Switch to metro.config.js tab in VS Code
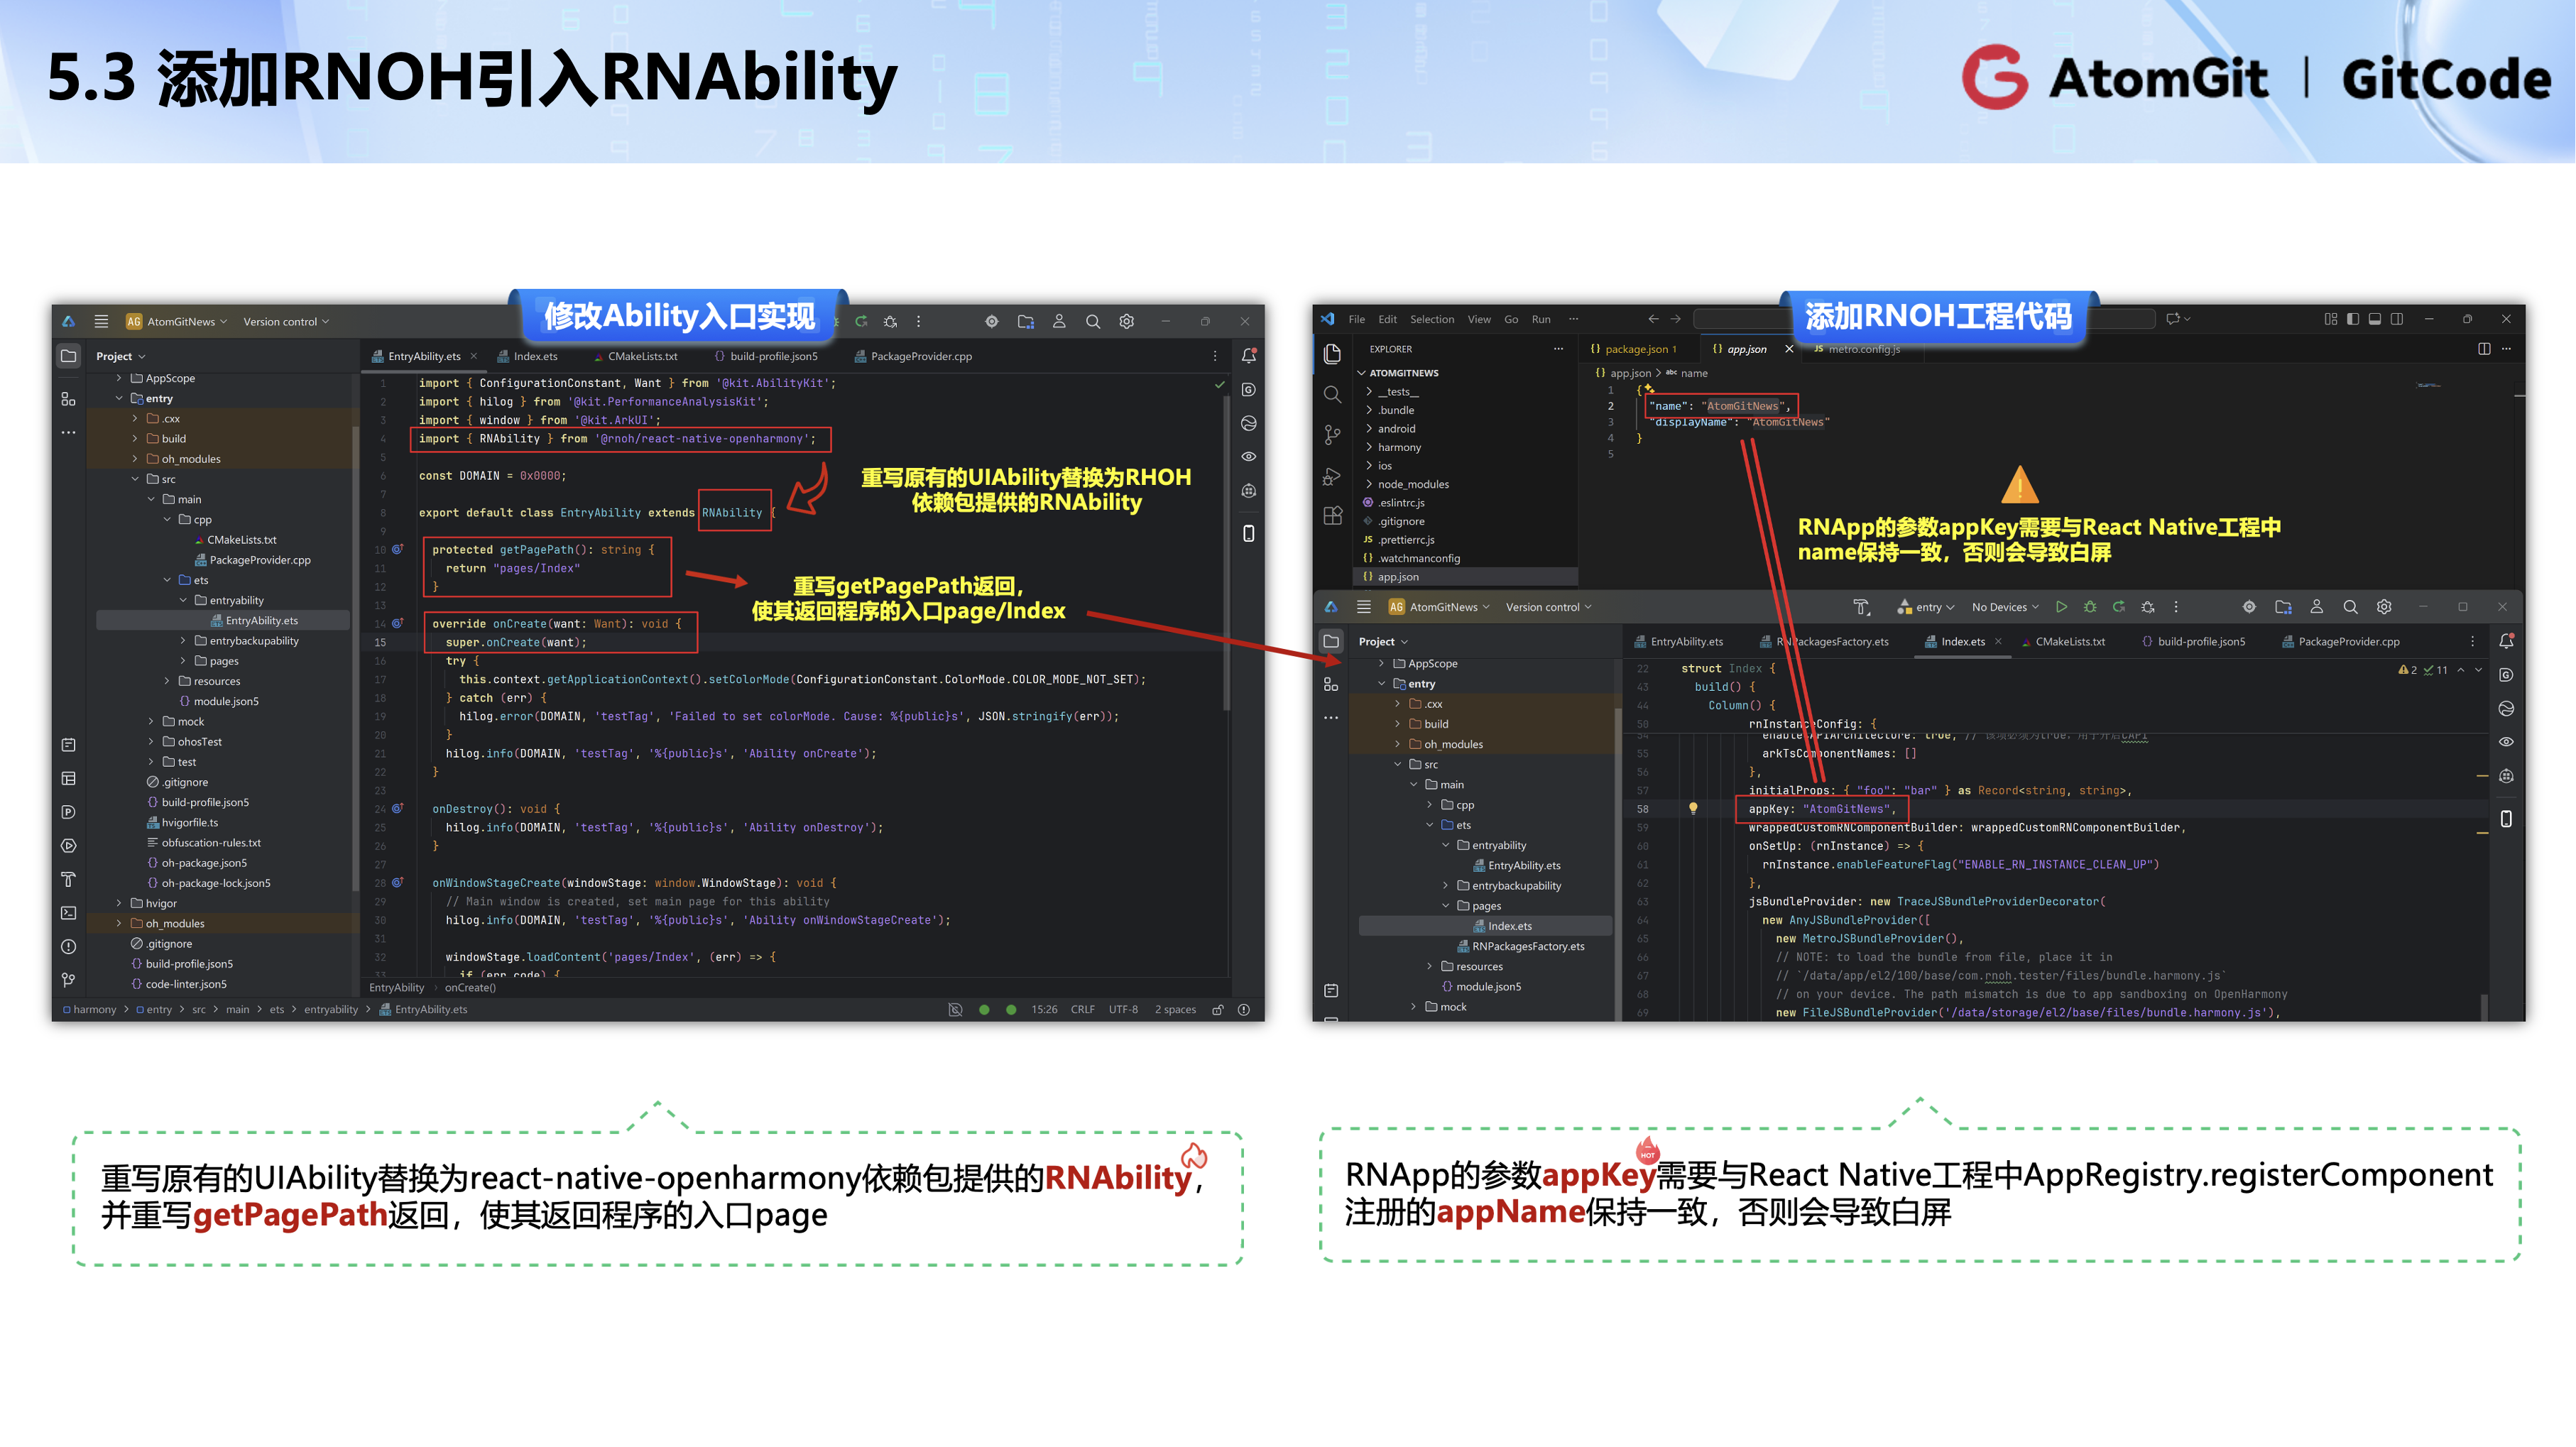This screenshot has width=2576, height=1447. pos(1857,349)
